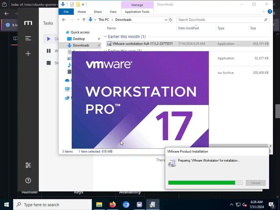
Task: Switch to the Home ribbon tab
Action: click(81, 12)
